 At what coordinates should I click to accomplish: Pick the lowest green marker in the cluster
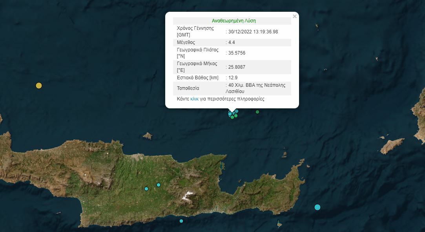tap(232, 117)
